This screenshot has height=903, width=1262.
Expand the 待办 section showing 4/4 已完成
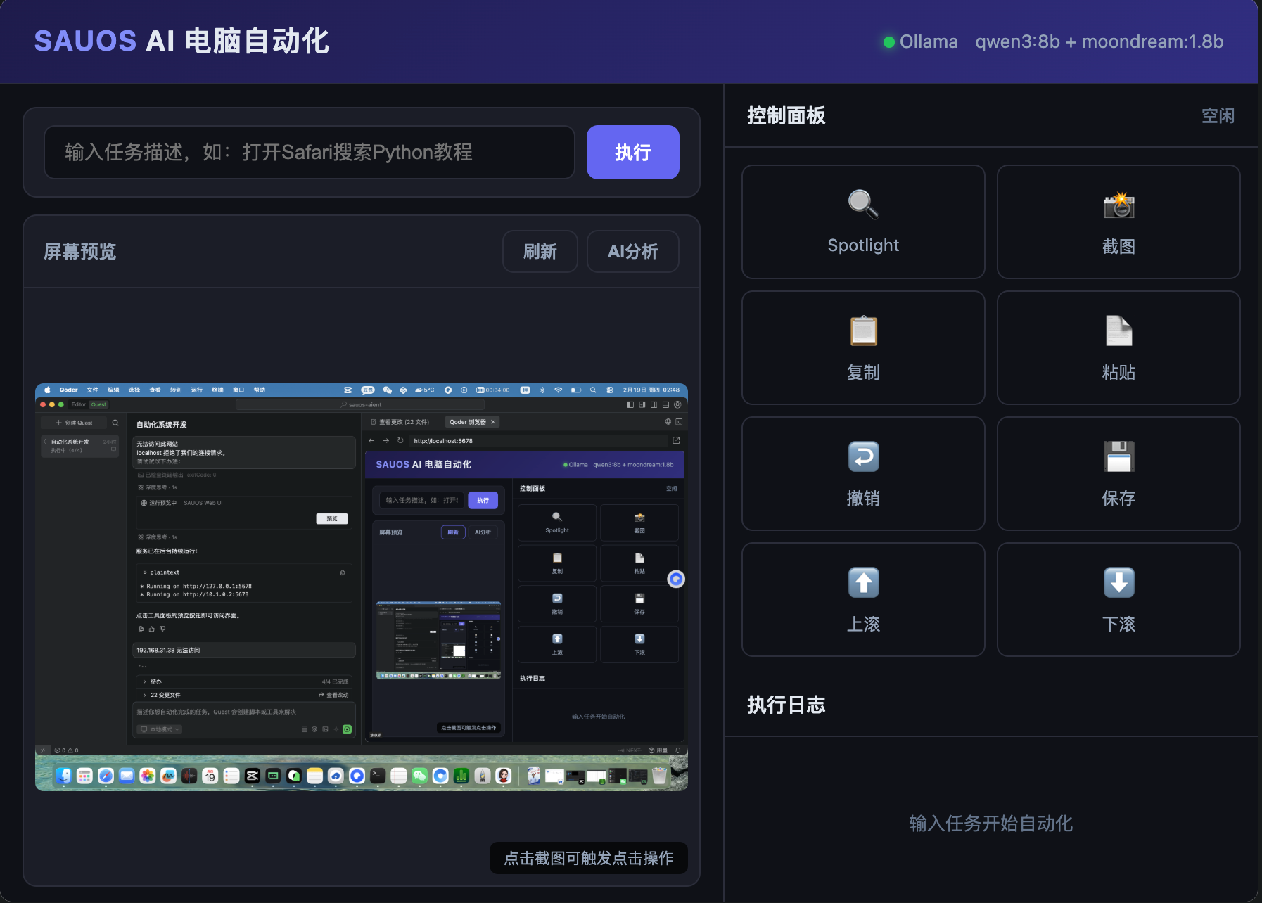click(155, 681)
